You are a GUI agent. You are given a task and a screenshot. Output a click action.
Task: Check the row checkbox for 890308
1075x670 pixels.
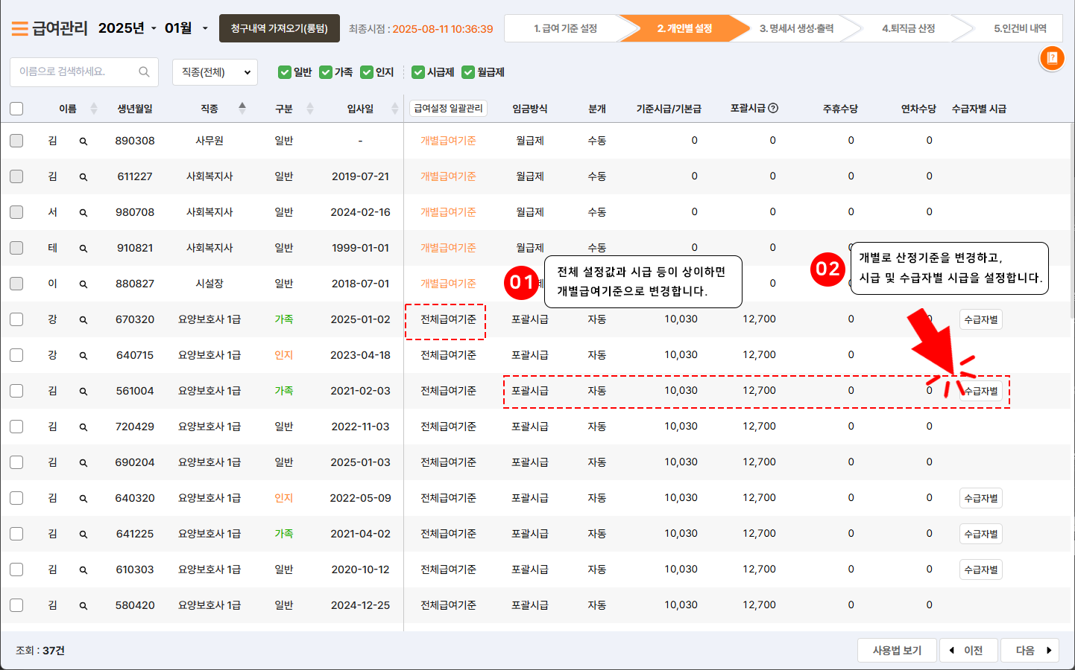(16, 141)
